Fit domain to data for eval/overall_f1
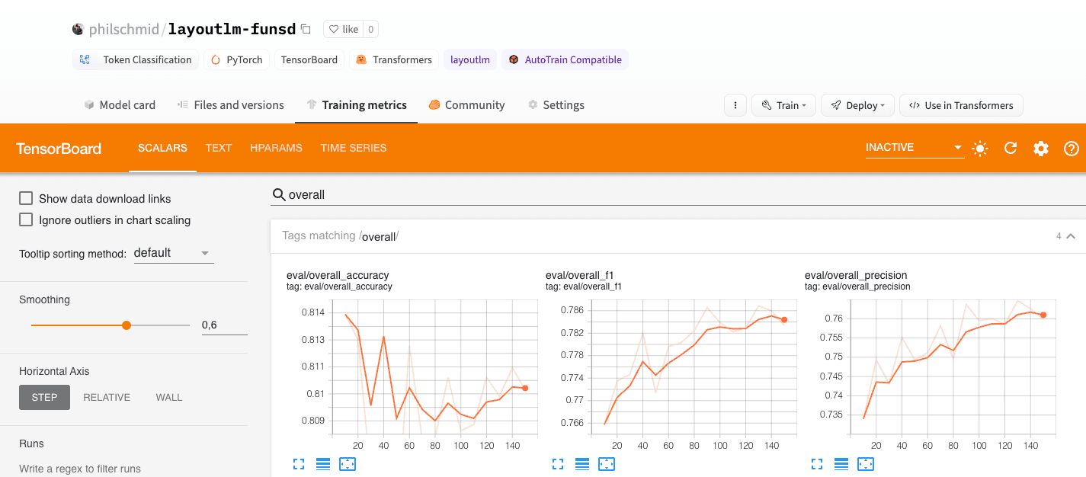Viewport: 1086px width, 477px height. click(x=607, y=463)
